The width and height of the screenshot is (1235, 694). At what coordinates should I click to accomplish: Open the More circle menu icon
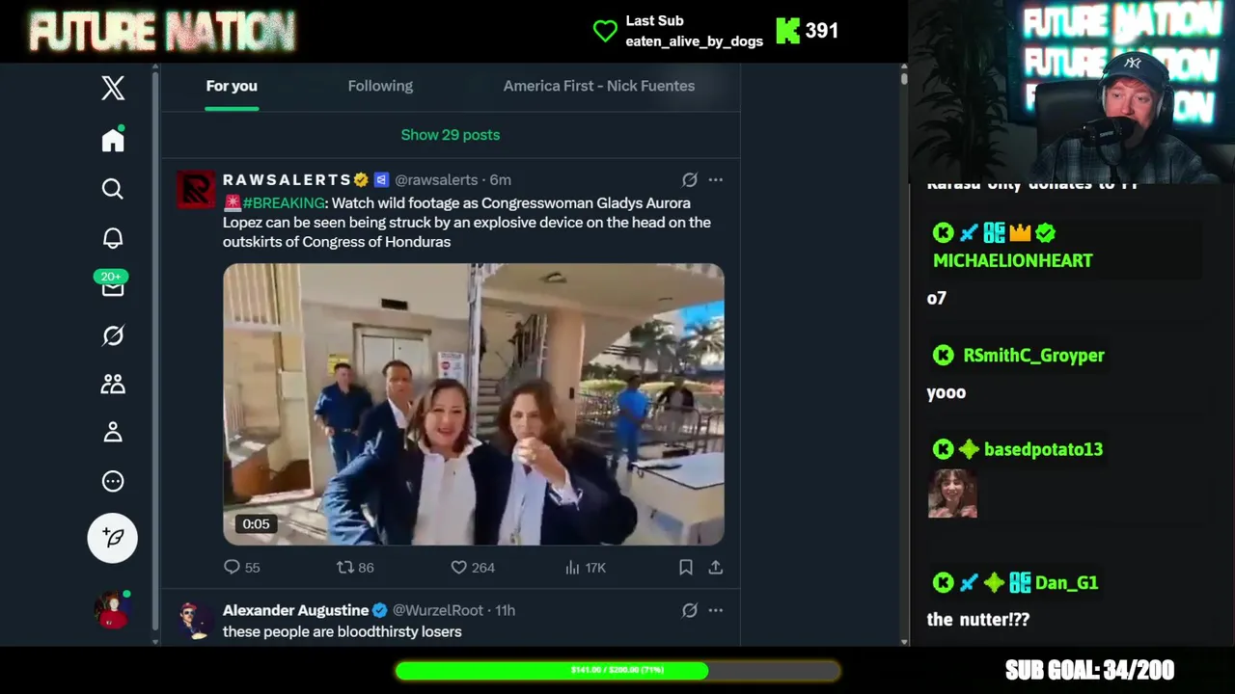tap(113, 481)
